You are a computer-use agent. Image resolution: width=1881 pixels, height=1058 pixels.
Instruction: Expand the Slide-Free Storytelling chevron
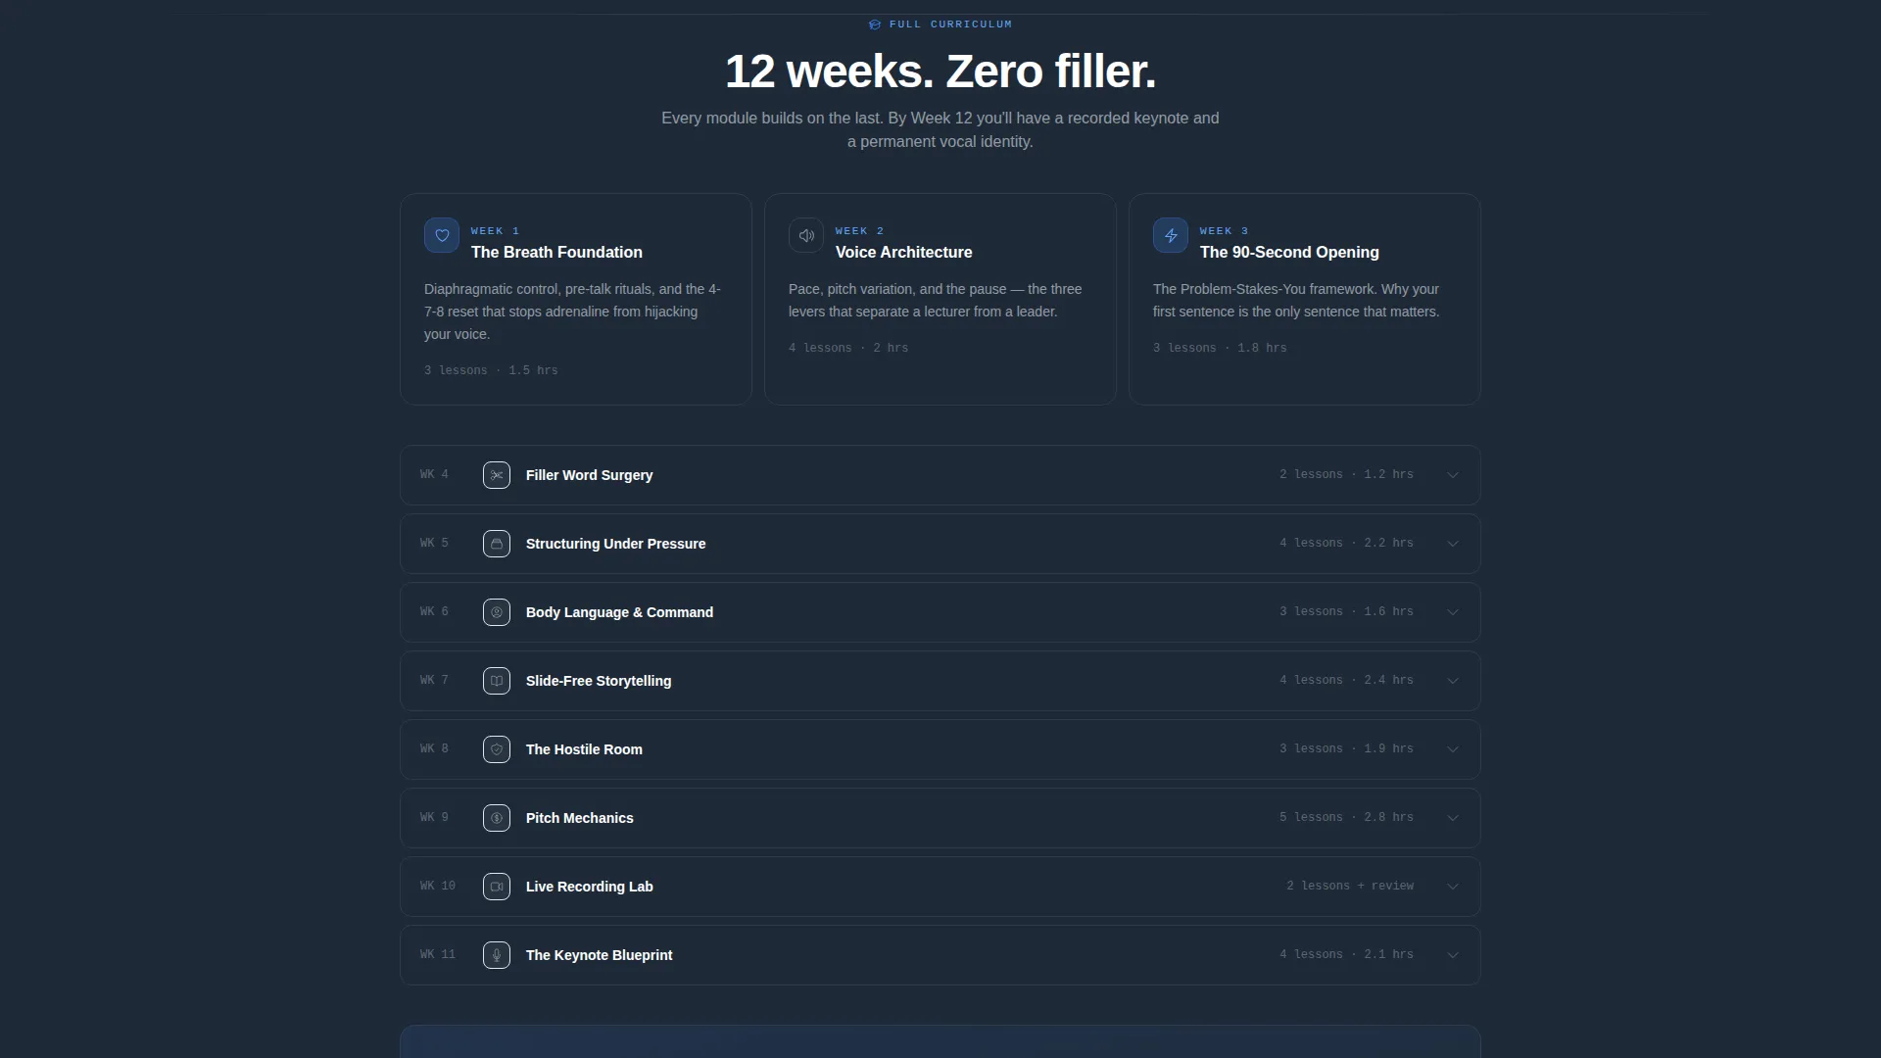tap(1453, 681)
